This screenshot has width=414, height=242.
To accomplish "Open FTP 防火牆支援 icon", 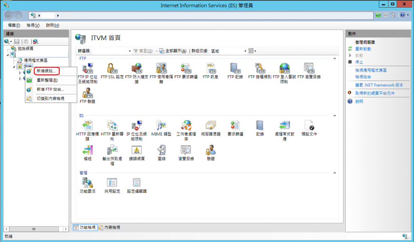I will (x=137, y=73).
